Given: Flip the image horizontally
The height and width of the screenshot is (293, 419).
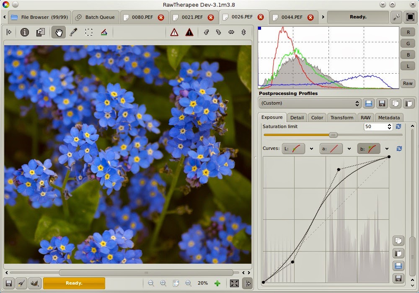Looking at the screenshot, I should [231, 32].
